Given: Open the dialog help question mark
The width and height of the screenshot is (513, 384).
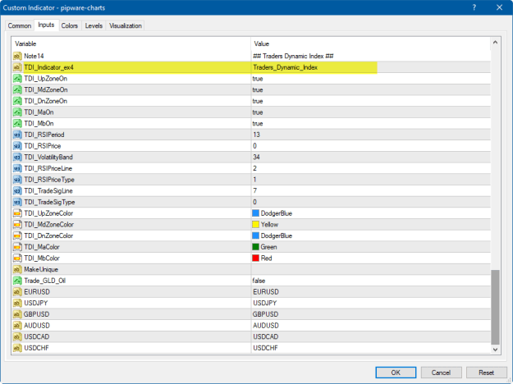Looking at the screenshot, I should (474, 7).
